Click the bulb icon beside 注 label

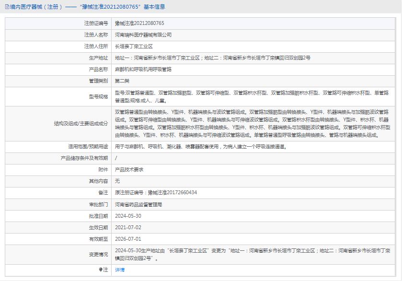click(101, 269)
